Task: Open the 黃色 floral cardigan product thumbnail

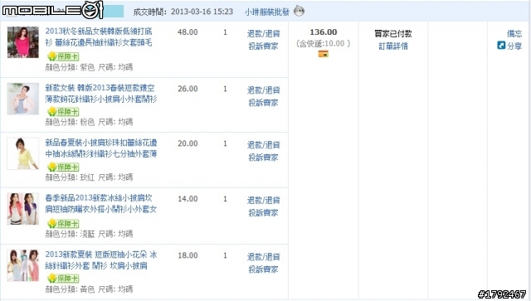Action: [x=23, y=265]
